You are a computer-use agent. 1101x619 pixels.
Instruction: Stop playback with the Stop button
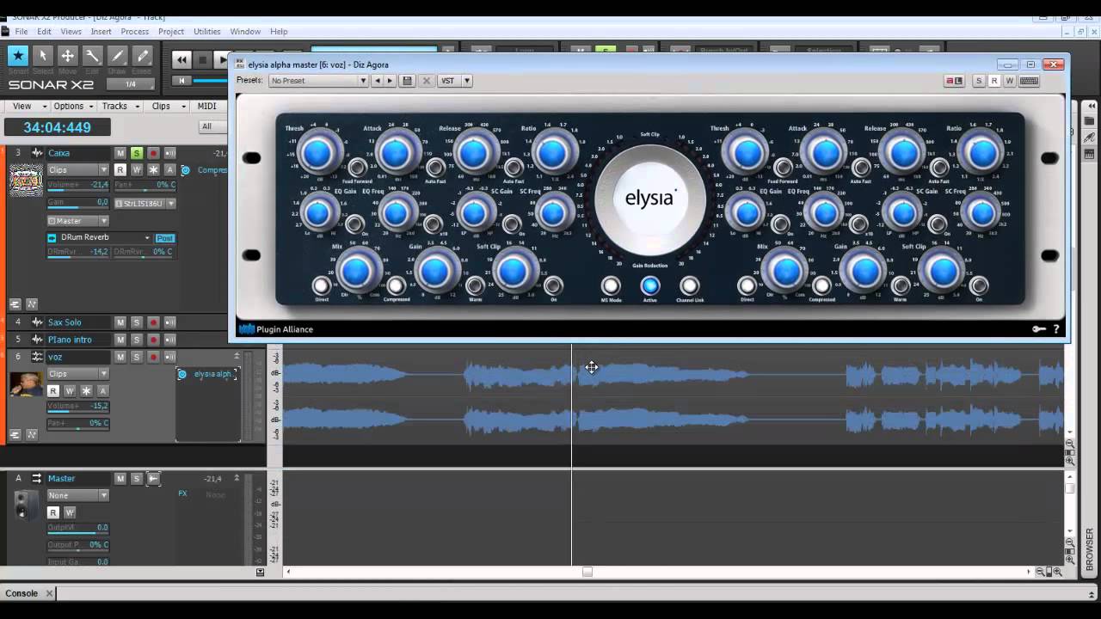(202, 59)
